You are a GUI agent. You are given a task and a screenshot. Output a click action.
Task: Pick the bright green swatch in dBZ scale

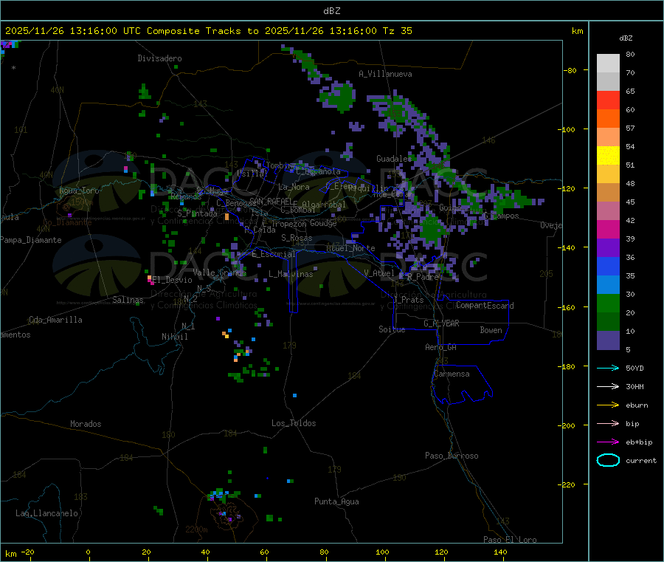(x=608, y=303)
